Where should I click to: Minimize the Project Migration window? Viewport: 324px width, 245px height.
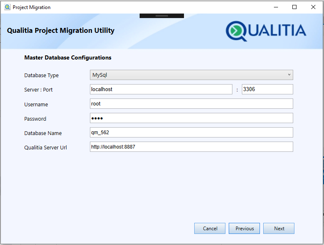click(x=276, y=7)
